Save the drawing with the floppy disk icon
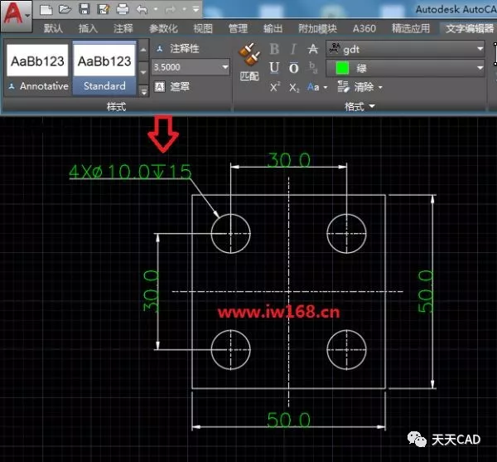The width and height of the screenshot is (497, 462). click(x=84, y=9)
